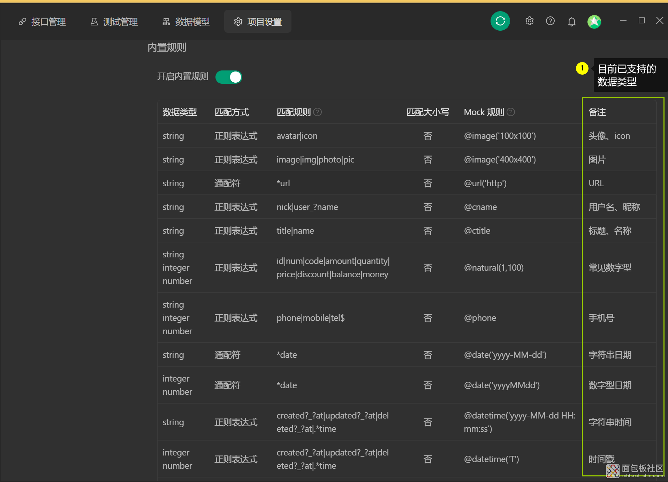Screen dimensions: 668x482
Task: Click the nick|user_?name rule cell
Action: [x=307, y=207]
